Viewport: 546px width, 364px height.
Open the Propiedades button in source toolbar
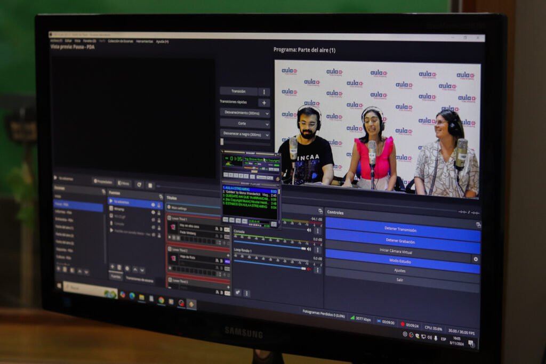point(103,181)
